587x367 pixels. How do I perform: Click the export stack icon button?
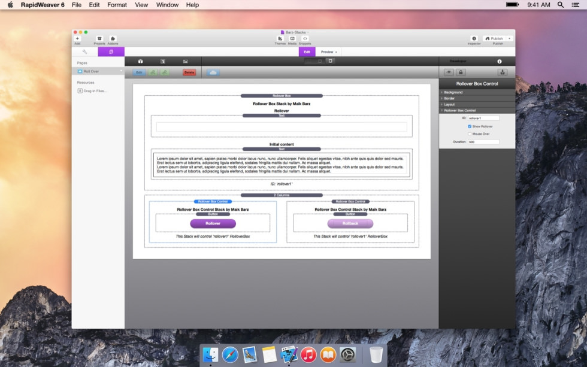pyautogui.click(x=503, y=72)
